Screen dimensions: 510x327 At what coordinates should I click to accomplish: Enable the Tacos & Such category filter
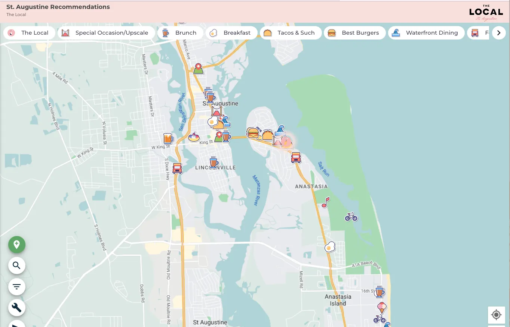(291, 33)
